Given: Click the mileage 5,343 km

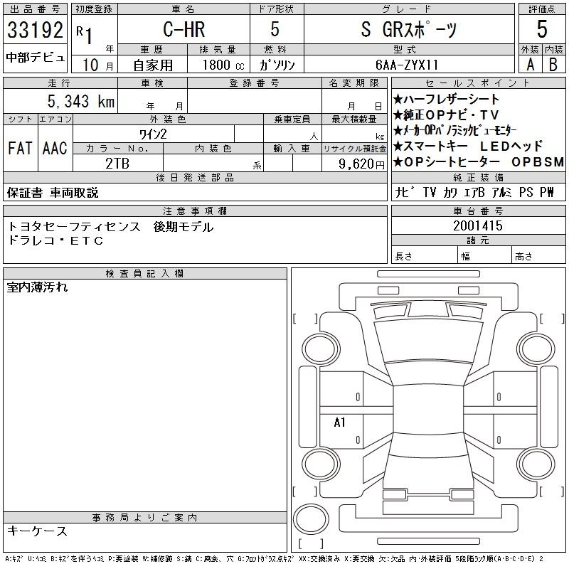Looking at the screenshot, I should click(81, 101).
